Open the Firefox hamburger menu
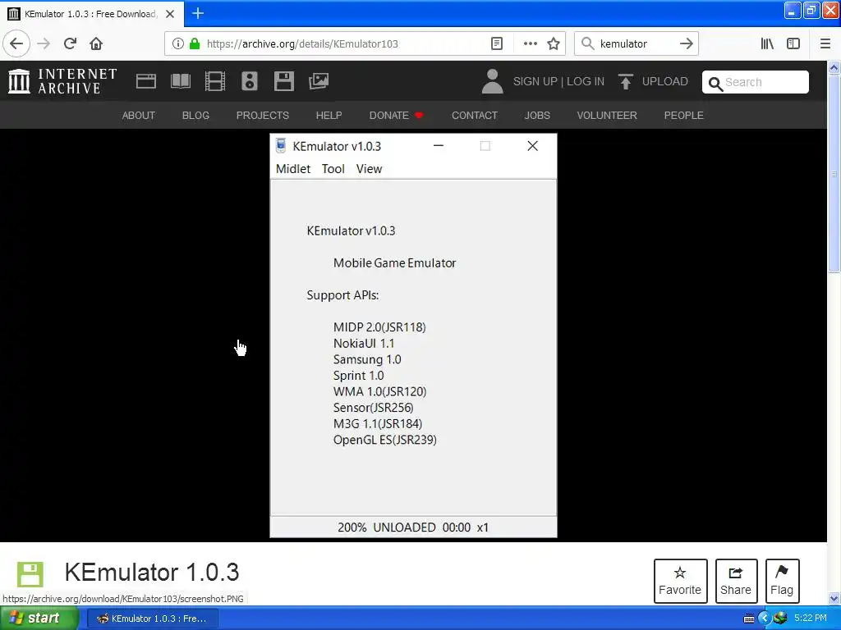Viewport: 841px width, 630px height. click(x=825, y=43)
